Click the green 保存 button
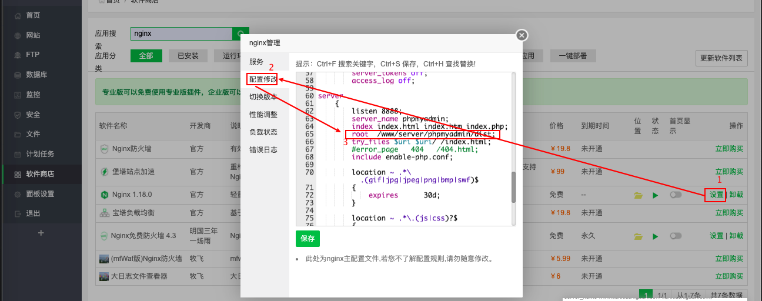The image size is (762, 301). coord(308,239)
